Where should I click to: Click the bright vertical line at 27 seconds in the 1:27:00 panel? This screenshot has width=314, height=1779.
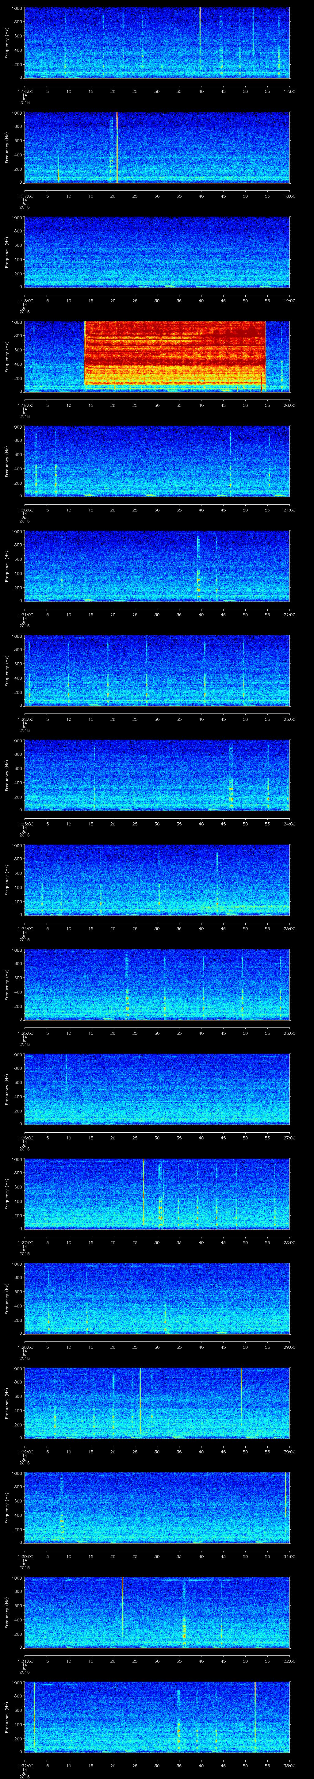pyautogui.click(x=144, y=1192)
